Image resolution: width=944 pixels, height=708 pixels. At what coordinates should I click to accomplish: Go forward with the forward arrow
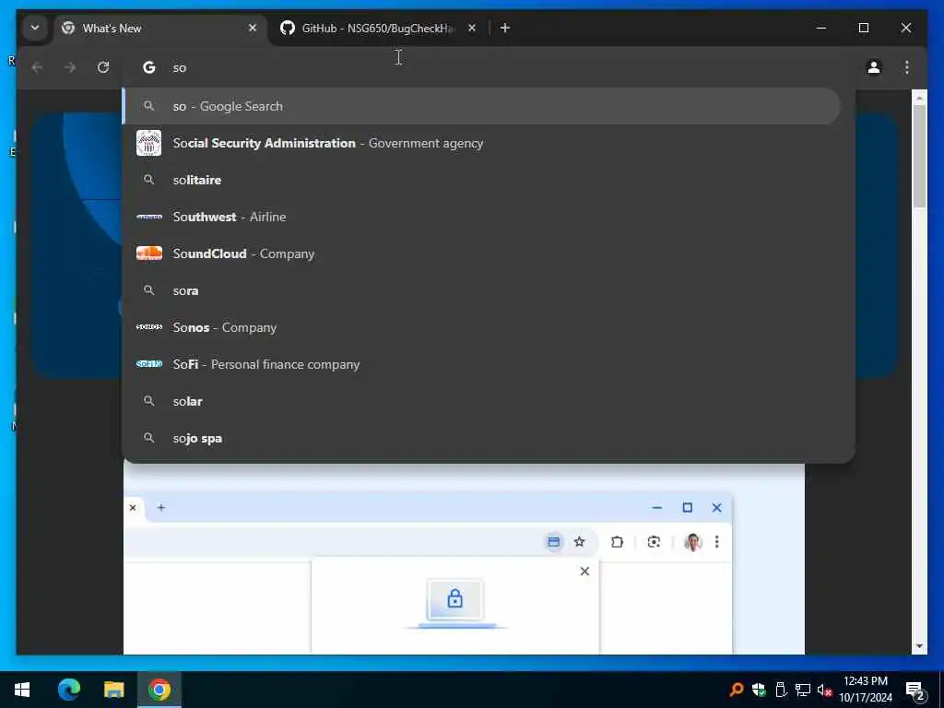70,67
